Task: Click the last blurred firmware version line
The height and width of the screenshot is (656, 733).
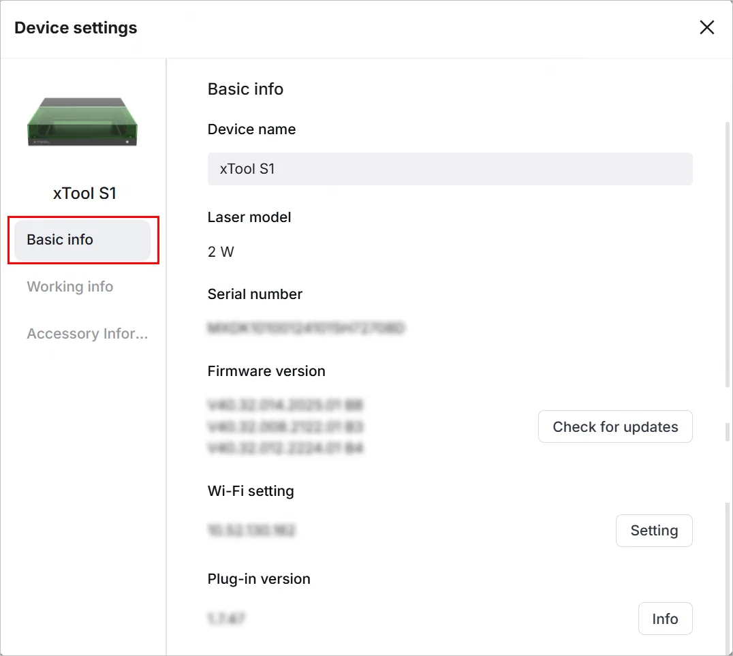Action: click(x=285, y=448)
